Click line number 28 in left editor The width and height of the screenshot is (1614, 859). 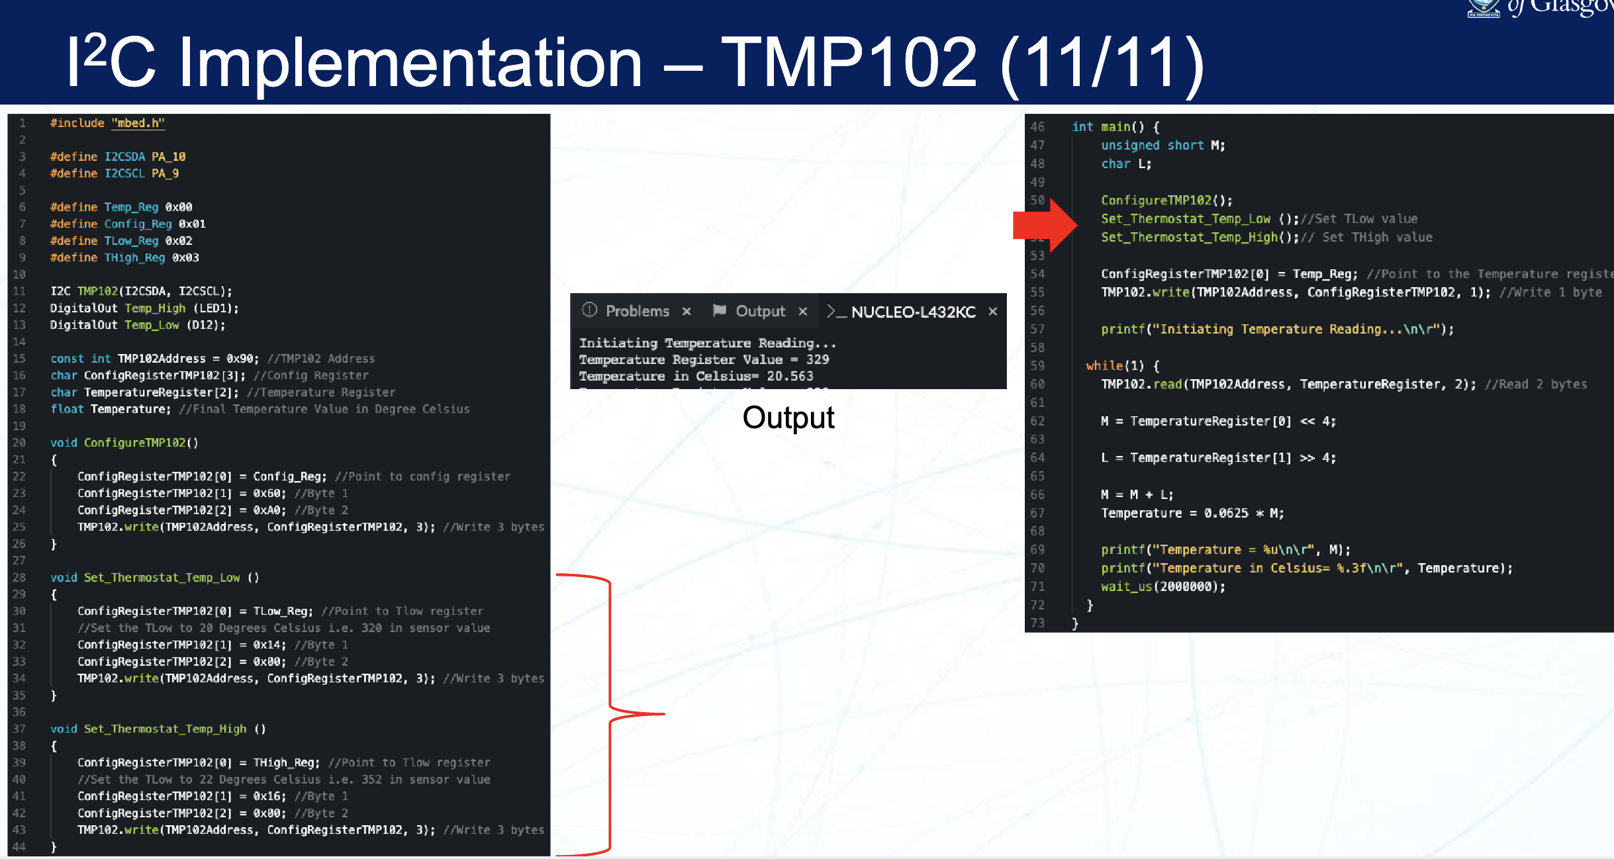[x=19, y=577]
